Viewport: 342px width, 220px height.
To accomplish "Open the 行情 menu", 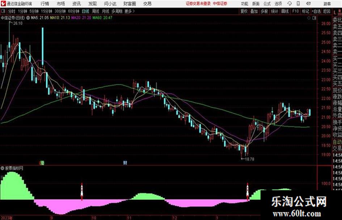I will (x=45, y=4).
